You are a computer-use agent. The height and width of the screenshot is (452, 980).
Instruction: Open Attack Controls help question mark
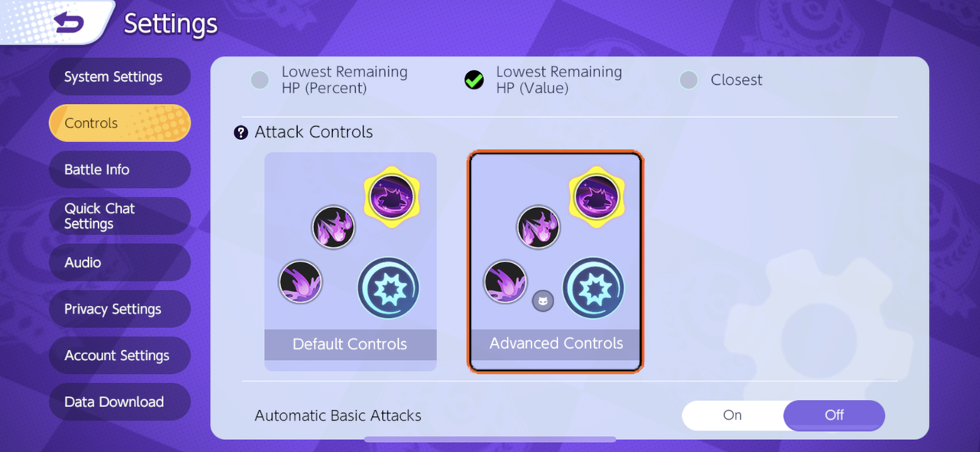tap(241, 133)
